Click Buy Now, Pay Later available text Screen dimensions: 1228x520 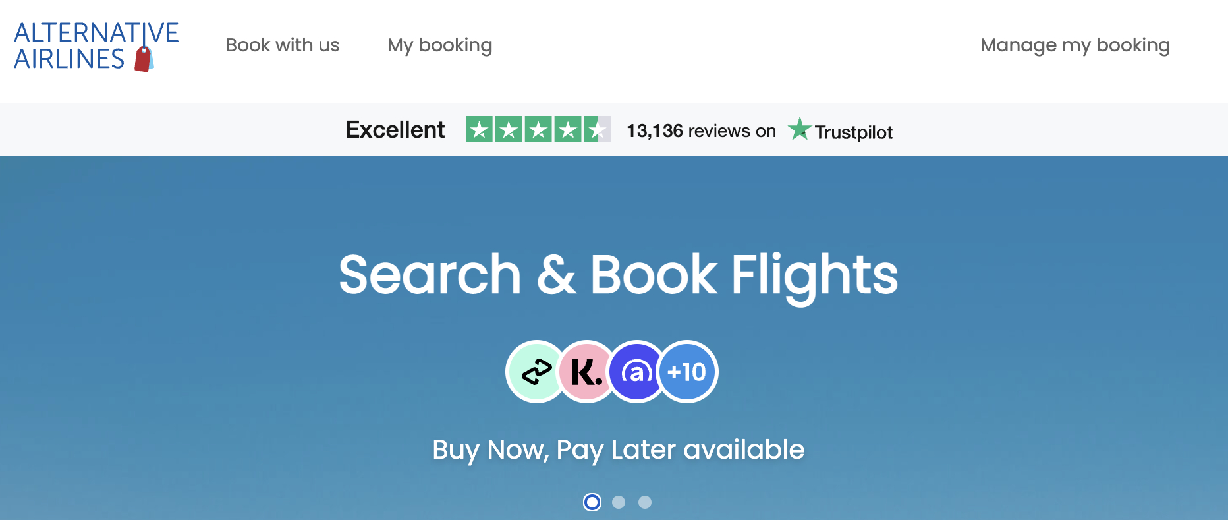[x=618, y=450]
